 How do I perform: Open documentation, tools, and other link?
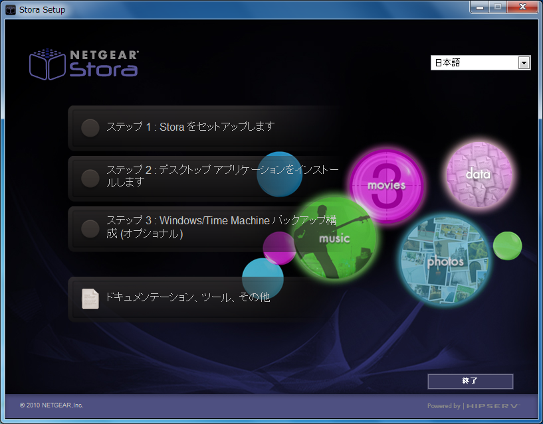[x=187, y=298]
